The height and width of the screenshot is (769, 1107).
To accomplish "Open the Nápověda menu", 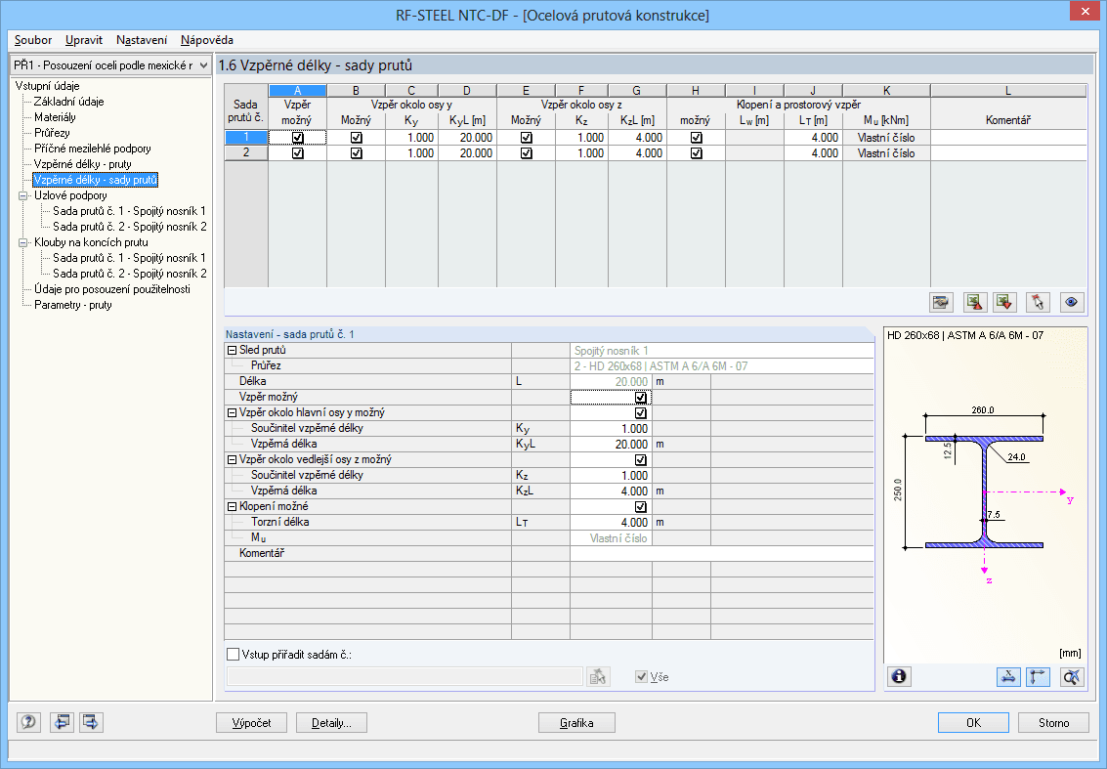I will click(207, 40).
